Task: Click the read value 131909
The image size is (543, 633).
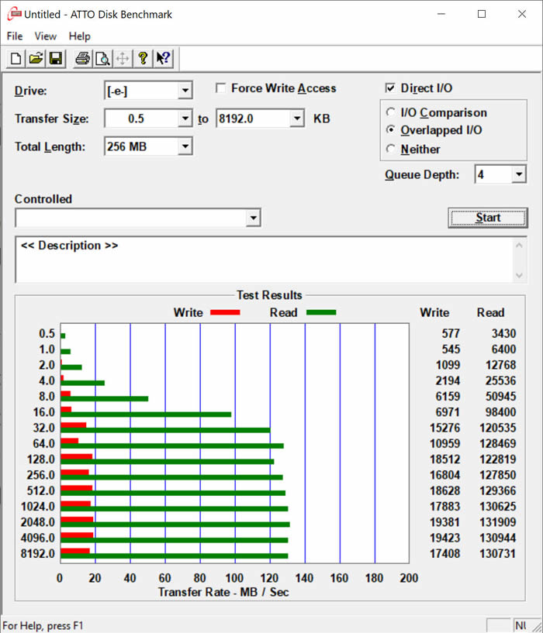Action: pos(498,522)
